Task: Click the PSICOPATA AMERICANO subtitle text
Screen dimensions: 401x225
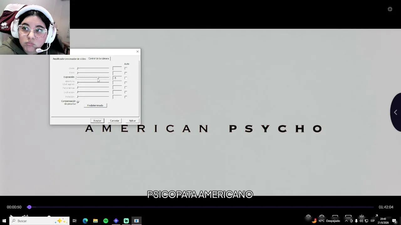Action: (x=200, y=195)
